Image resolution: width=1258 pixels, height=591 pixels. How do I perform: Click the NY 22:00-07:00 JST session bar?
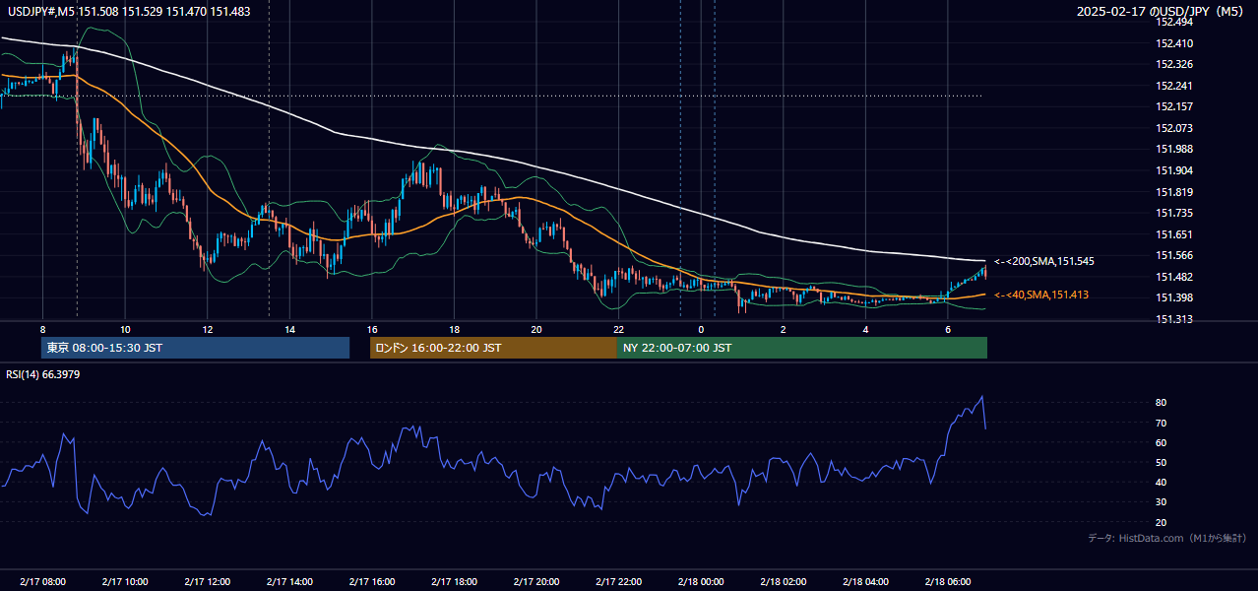pos(802,348)
